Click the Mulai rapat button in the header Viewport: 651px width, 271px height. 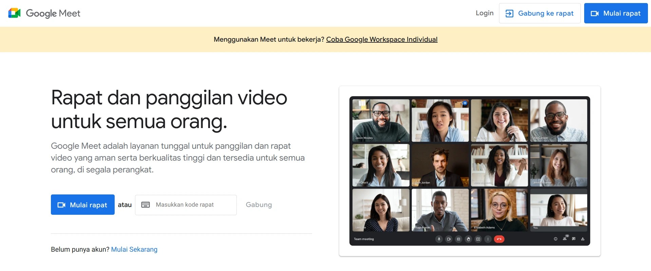(x=616, y=13)
